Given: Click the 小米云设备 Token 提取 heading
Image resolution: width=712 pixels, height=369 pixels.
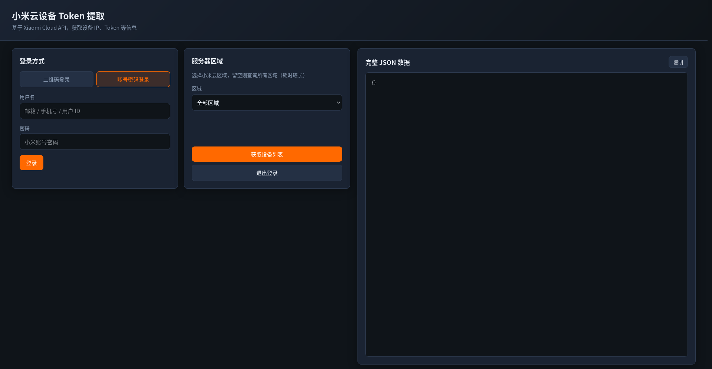Looking at the screenshot, I should [x=58, y=16].
